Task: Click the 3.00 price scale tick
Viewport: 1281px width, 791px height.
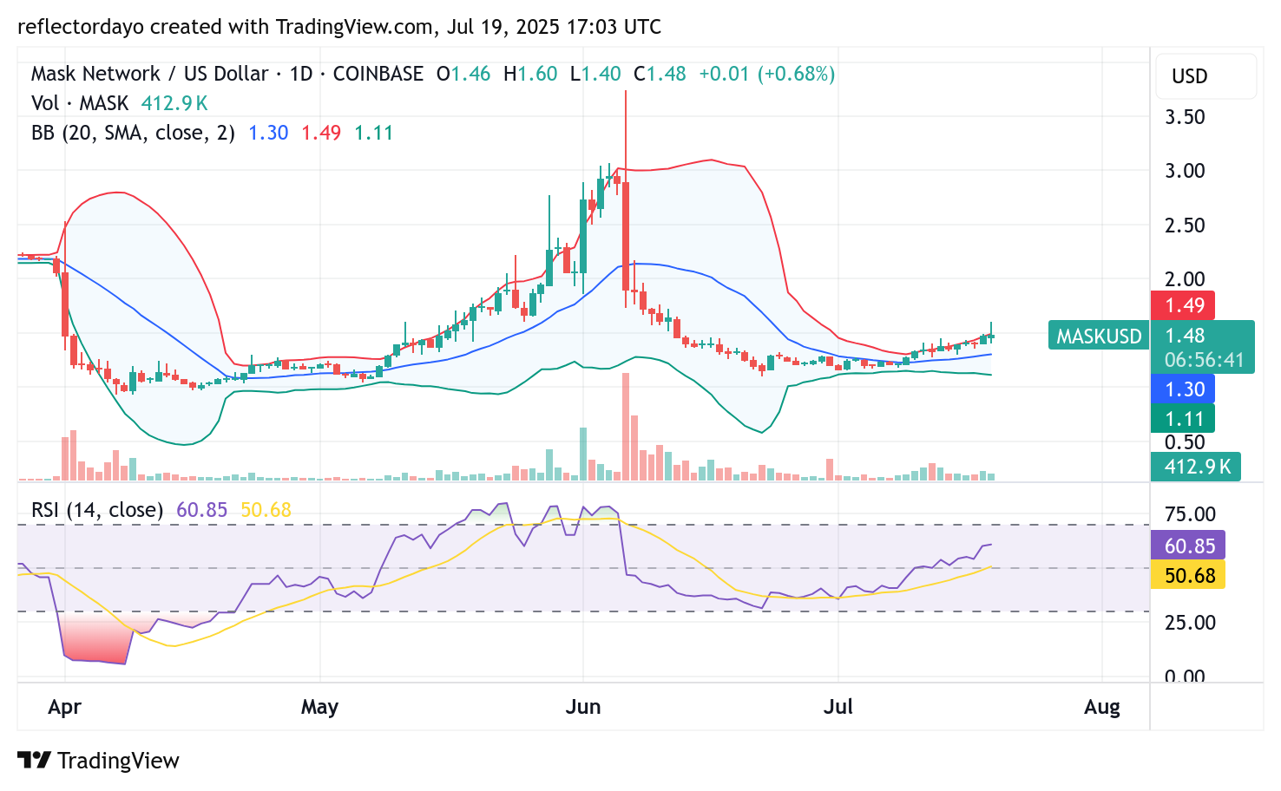Action: (x=1185, y=171)
